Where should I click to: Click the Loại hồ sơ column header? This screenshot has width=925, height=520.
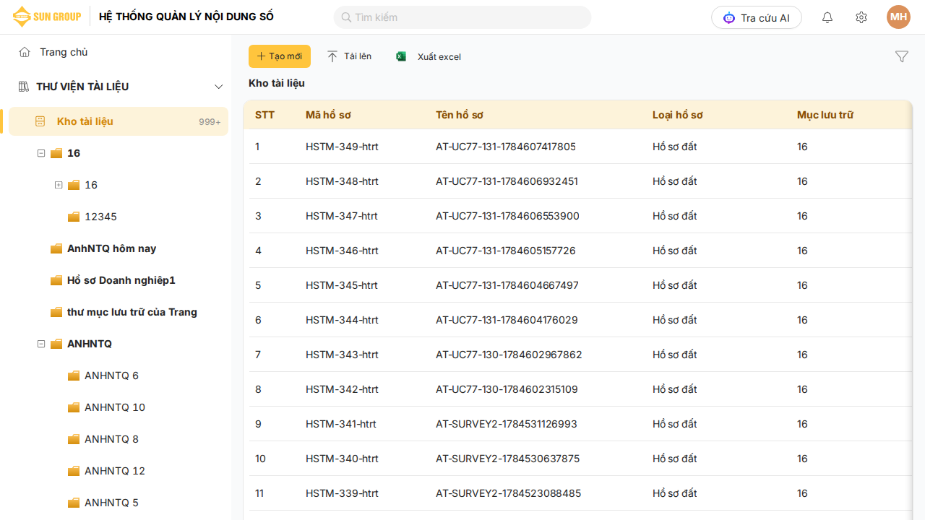coord(678,115)
